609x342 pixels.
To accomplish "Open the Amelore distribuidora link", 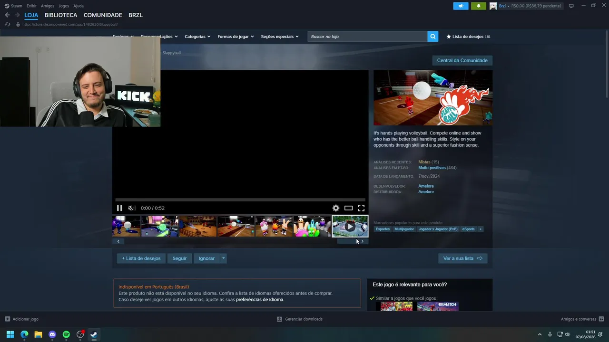I will [426, 192].
